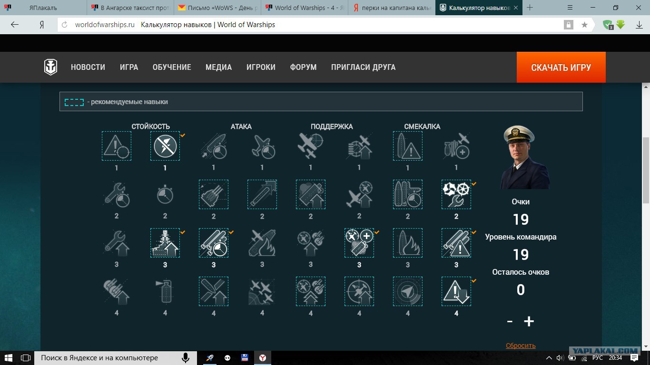Open the НОВОСТИ navigation menu

[x=88, y=67]
